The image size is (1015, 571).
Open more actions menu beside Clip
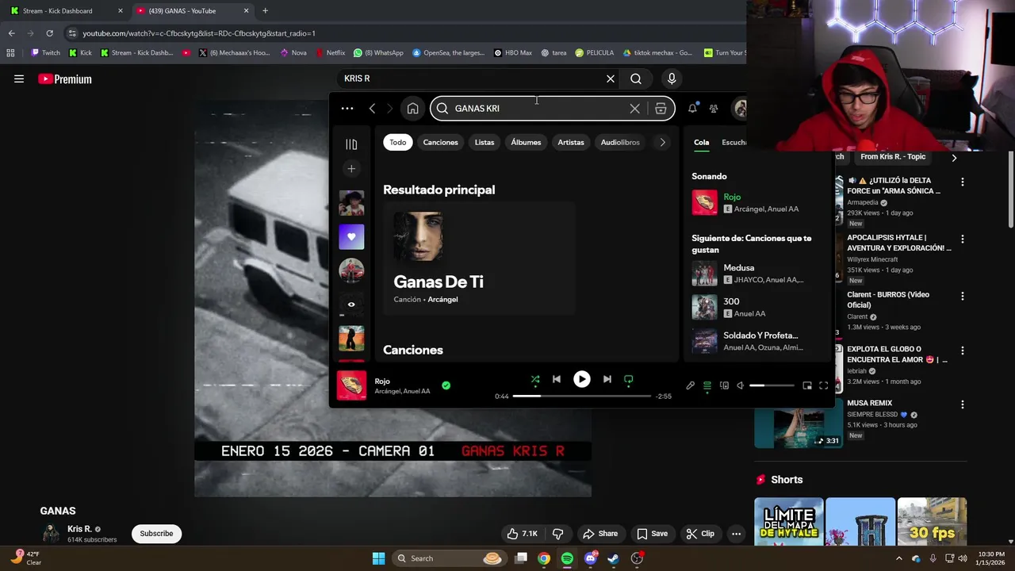(x=736, y=534)
